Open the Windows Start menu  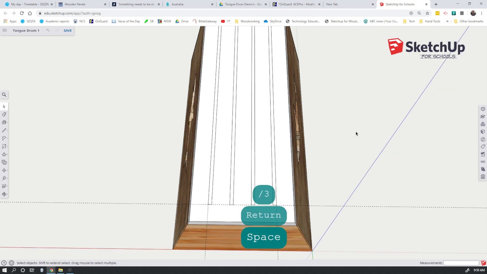click(x=5, y=270)
